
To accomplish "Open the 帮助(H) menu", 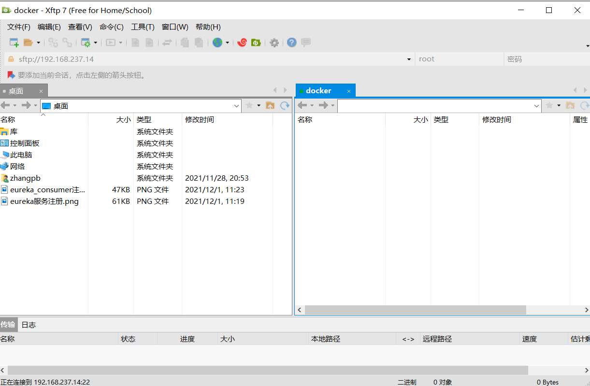I will pyautogui.click(x=208, y=27).
